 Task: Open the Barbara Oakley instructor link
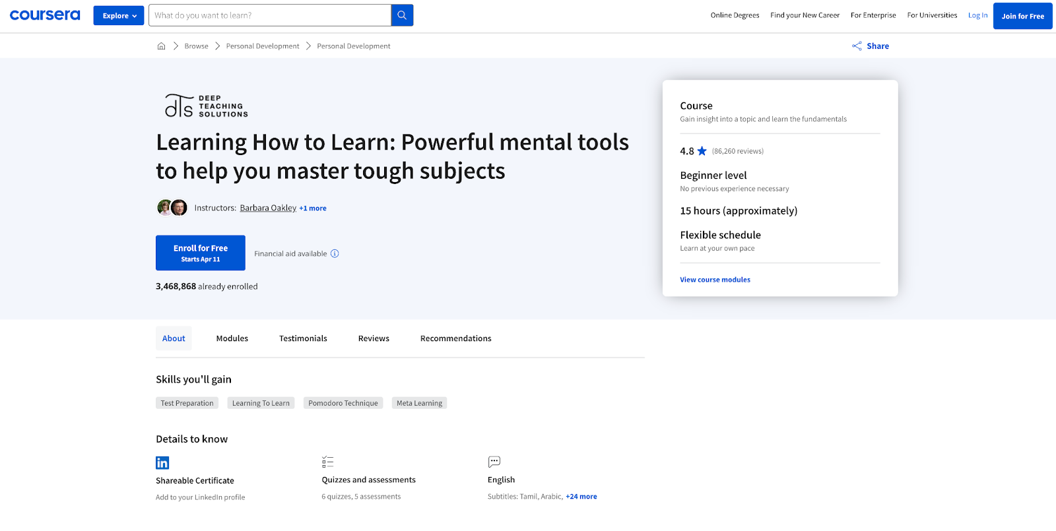coord(268,208)
